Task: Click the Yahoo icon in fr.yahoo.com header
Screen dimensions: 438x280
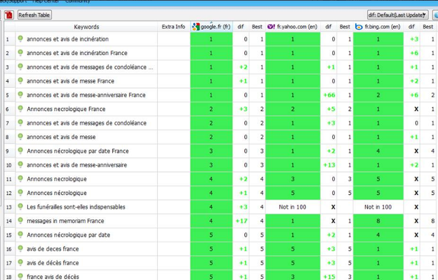Action: (x=271, y=27)
